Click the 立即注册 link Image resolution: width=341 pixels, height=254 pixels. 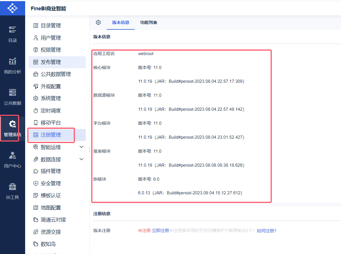pos(160,231)
